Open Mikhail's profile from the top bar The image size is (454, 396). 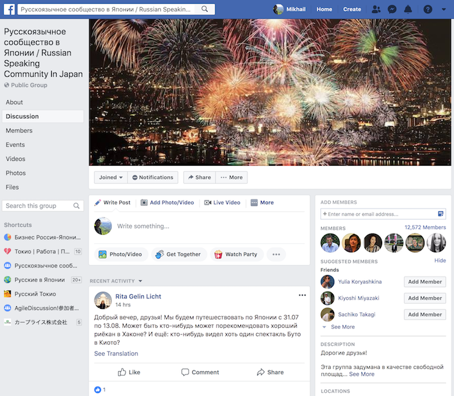click(290, 9)
